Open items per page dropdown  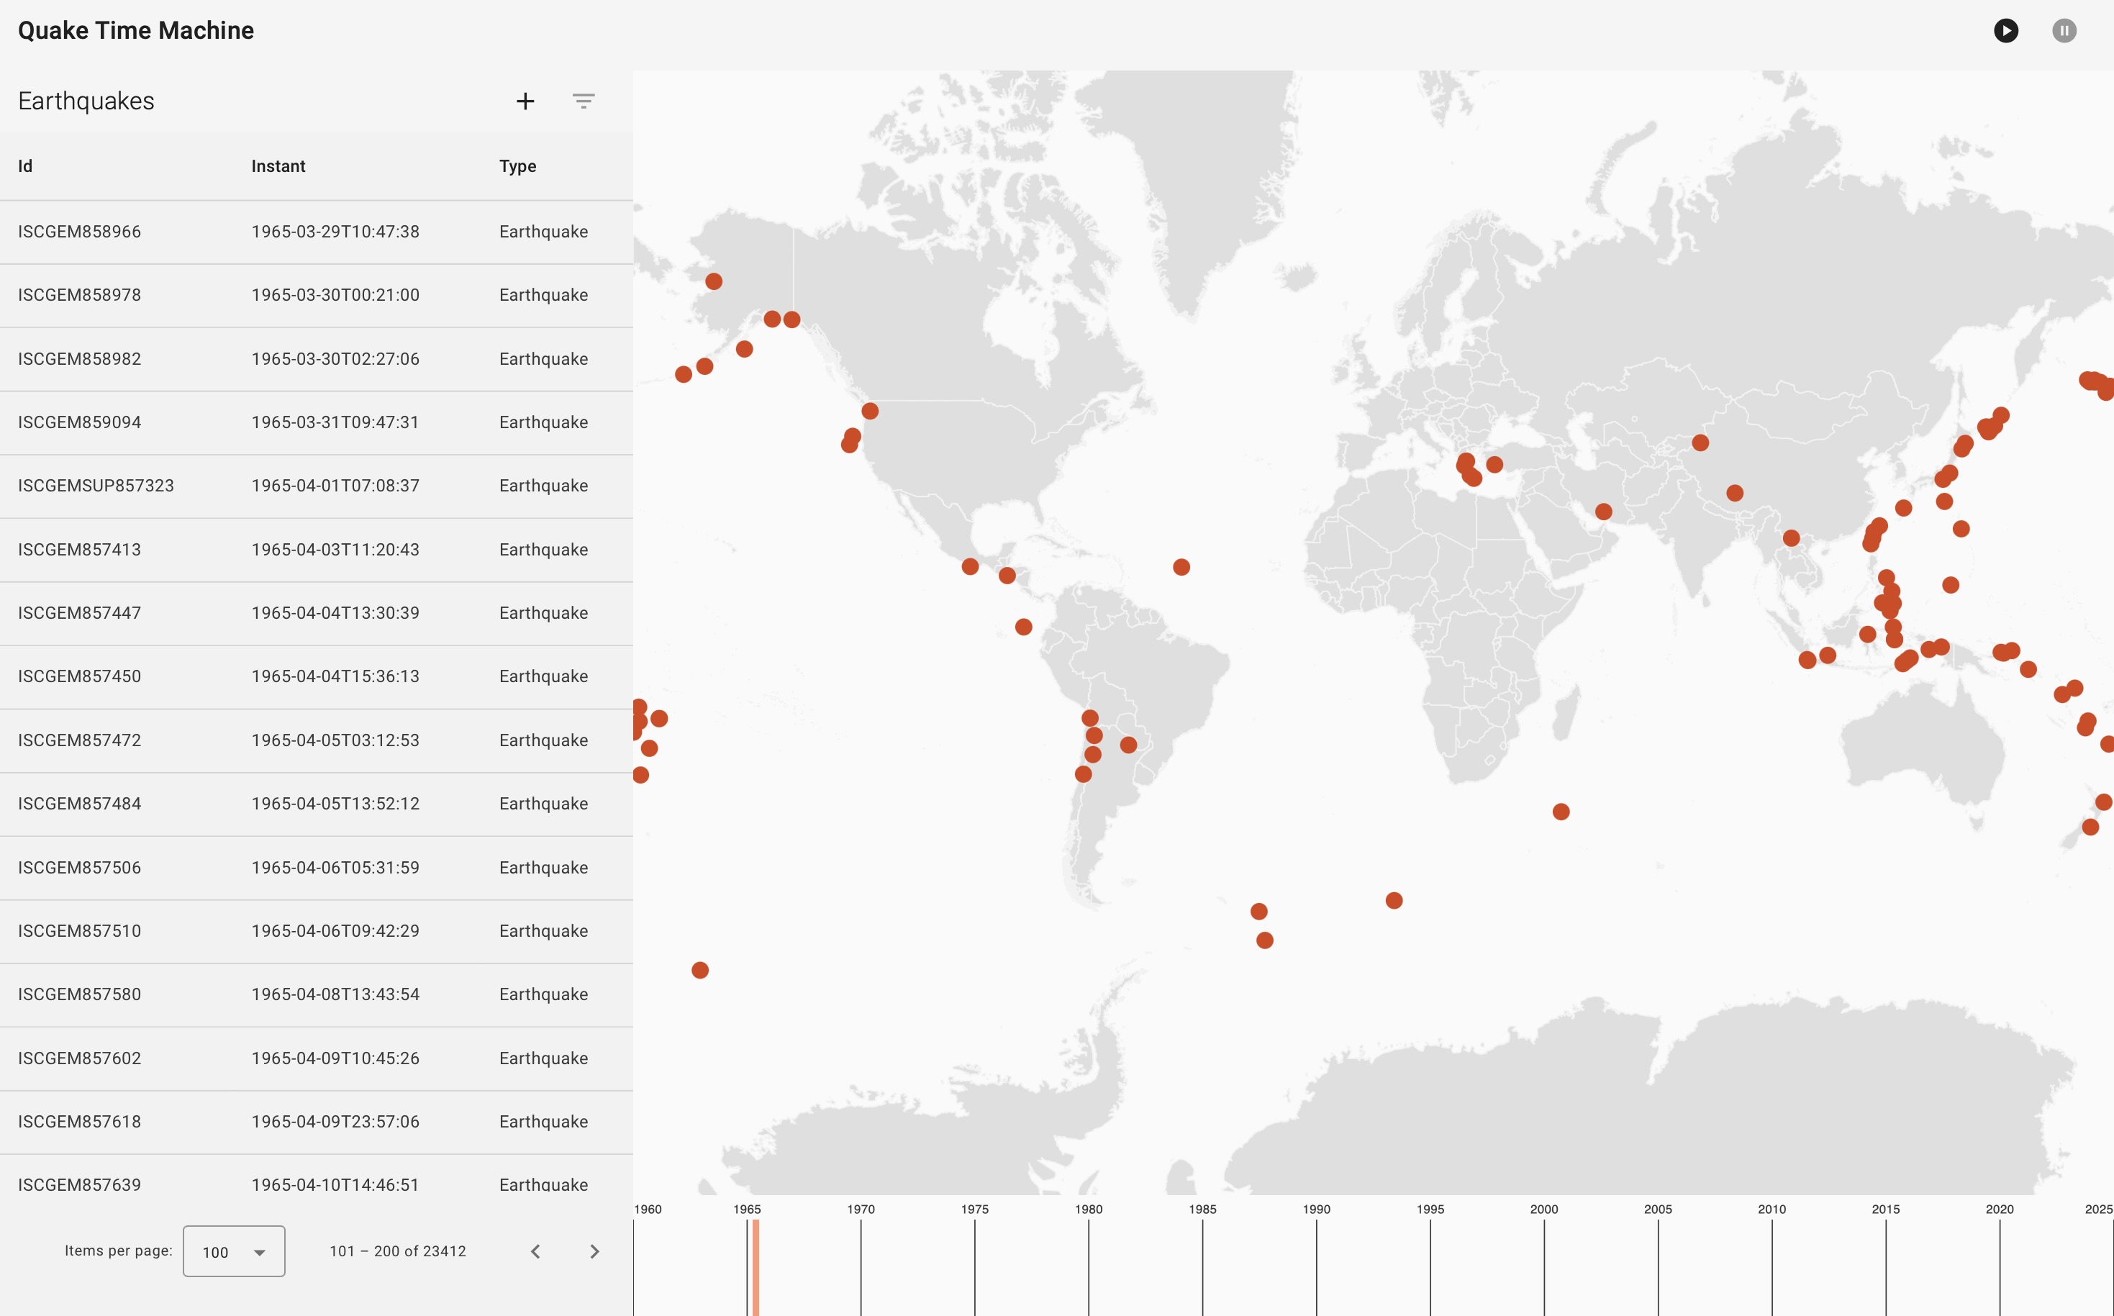(x=233, y=1251)
